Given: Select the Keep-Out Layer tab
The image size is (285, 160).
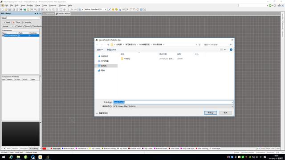Looking at the screenshot, I should 187,148.
